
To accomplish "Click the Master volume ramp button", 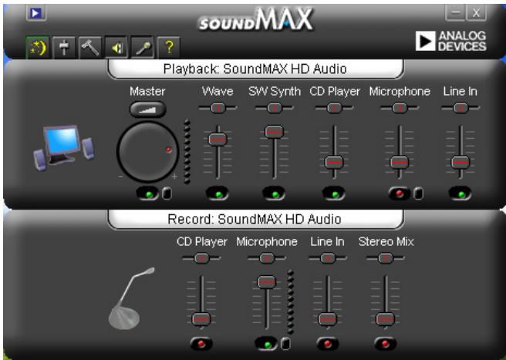I will click(x=148, y=109).
